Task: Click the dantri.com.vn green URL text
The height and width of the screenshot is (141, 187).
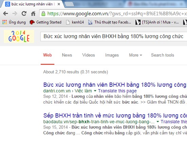Action: click(68, 91)
